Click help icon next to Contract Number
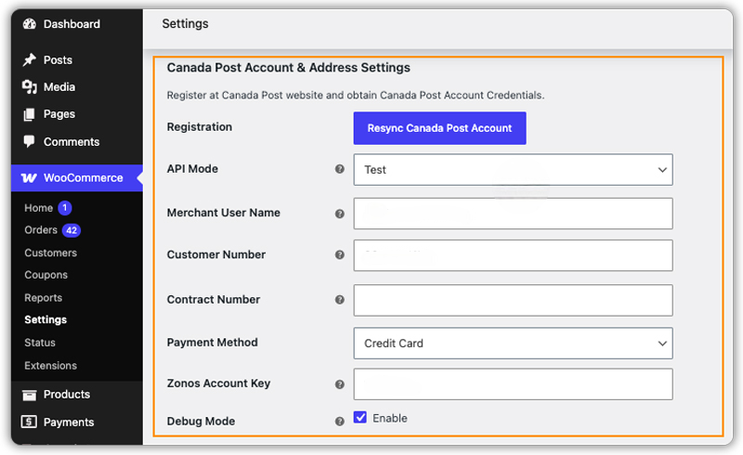Viewport: 743px width, 455px height. 340,300
